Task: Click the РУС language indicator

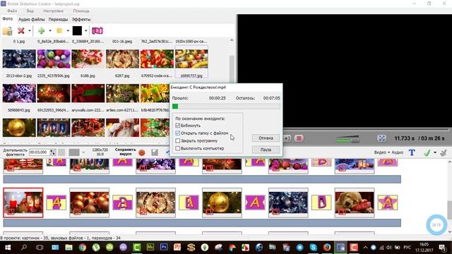Action: pyautogui.click(x=407, y=248)
